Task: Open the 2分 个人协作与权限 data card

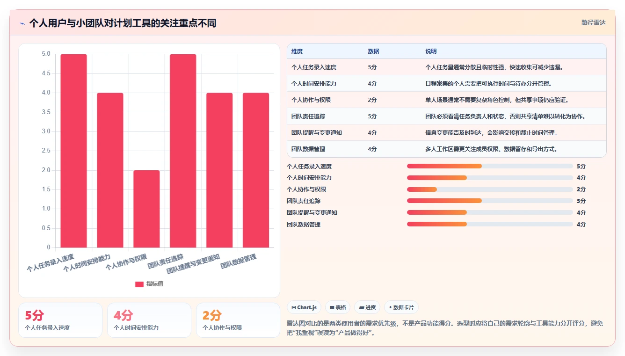Action: pos(238,320)
